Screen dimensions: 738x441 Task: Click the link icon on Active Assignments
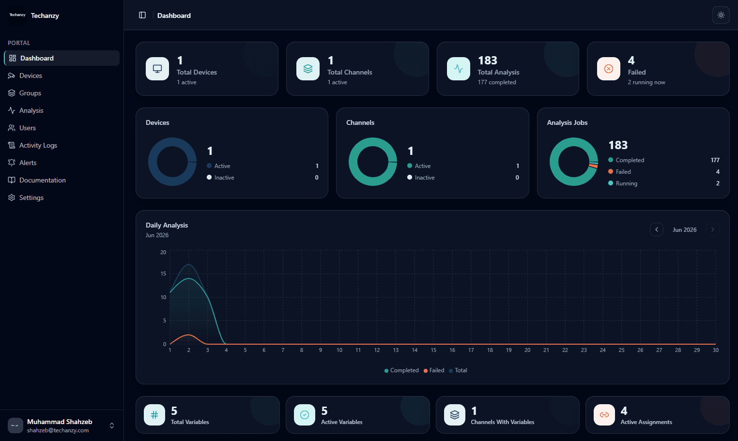click(x=604, y=415)
